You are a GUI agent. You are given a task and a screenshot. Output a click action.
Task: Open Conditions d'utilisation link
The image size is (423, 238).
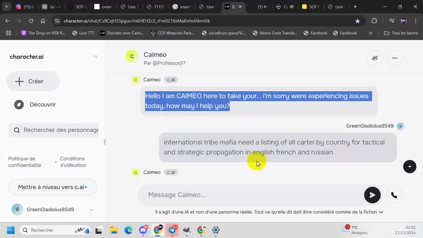click(x=73, y=162)
